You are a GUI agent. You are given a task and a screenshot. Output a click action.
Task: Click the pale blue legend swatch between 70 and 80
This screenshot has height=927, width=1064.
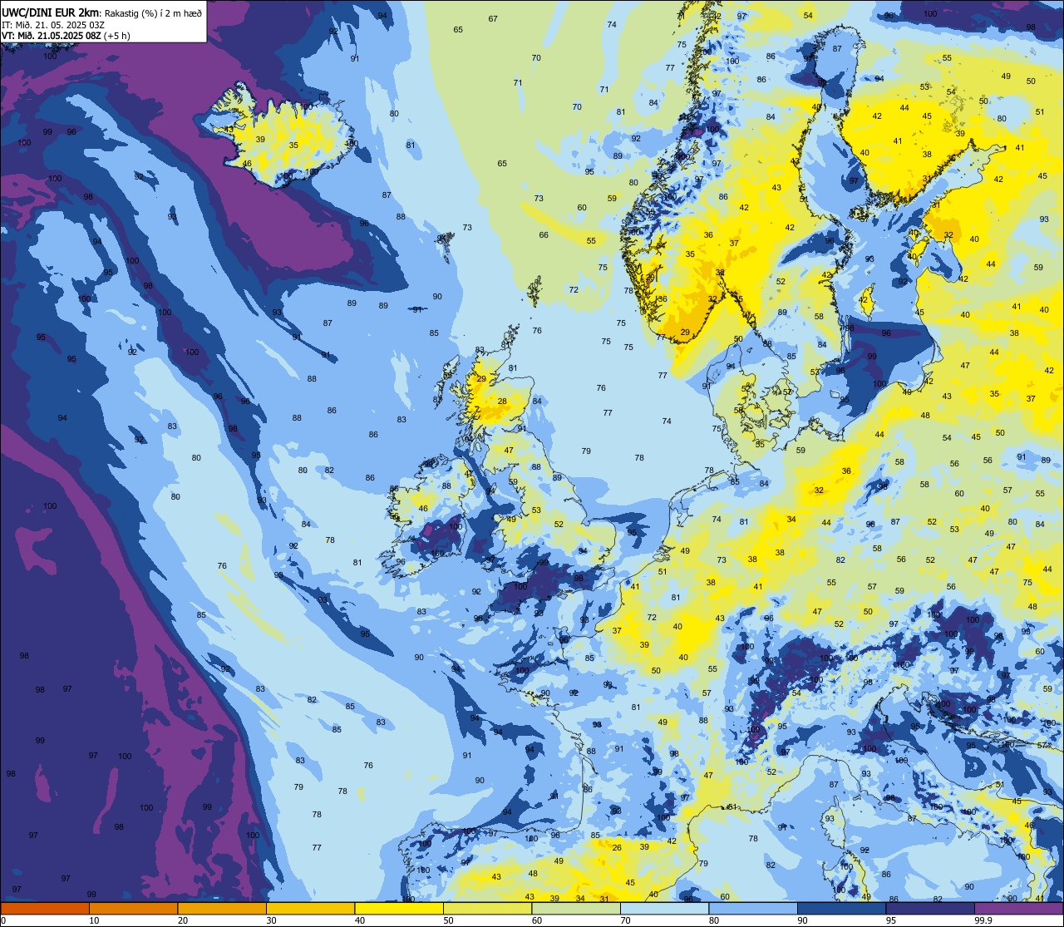[664, 908]
